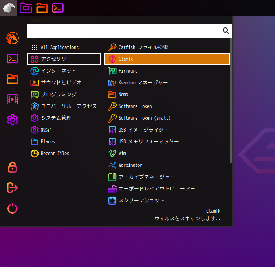Launch Catfish ファイル検索

tap(167, 48)
